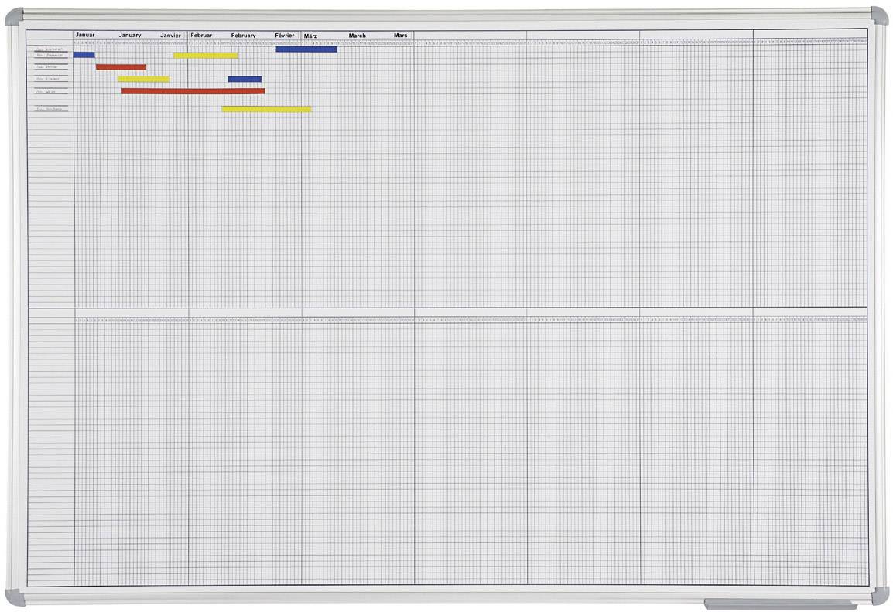Select the Mars month label
The width and height of the screenshot is (893, 612).
[x=400, y=36]
